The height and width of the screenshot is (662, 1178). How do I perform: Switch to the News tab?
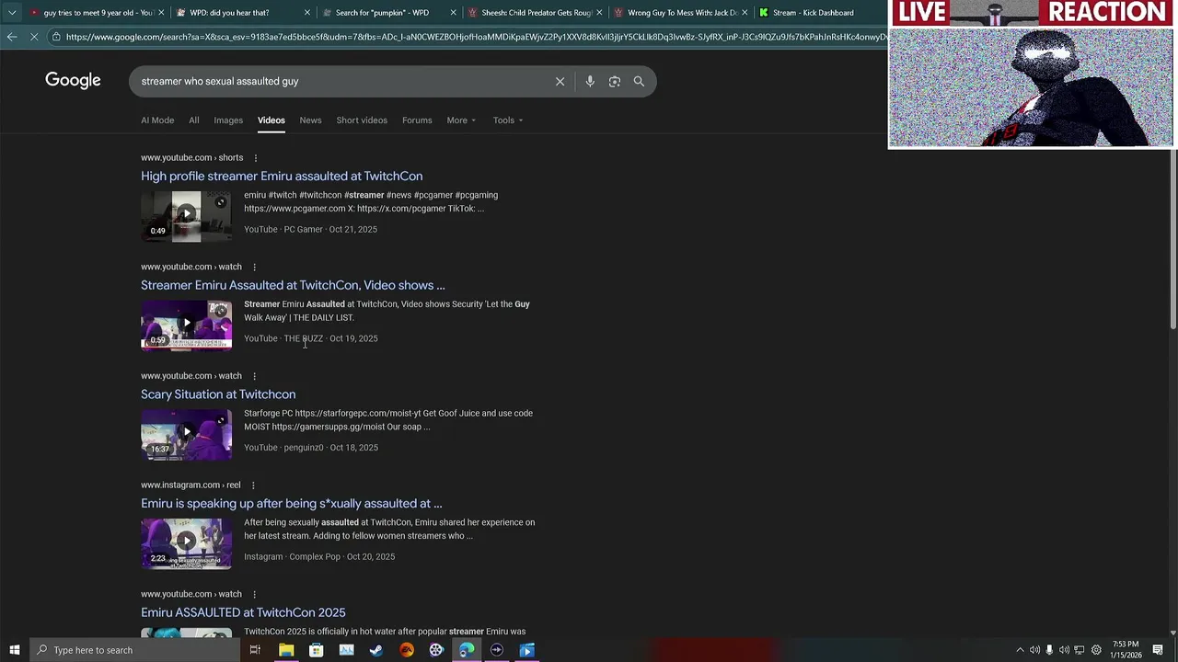click(x=310, y=120)
